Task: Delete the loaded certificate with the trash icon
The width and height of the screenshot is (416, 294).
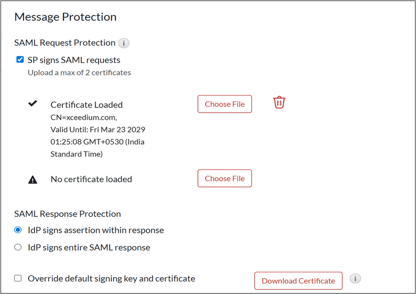Action: [279, 102]
